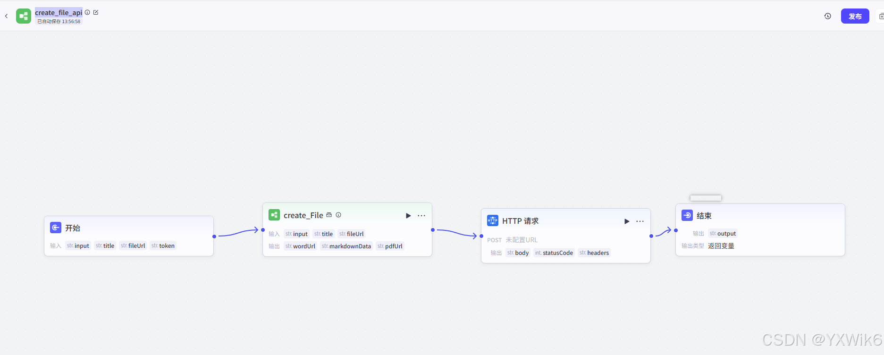Click the input port of create_File node
Image resolution: width=884 pixels, height=355 pixels.
click(x=263, y=230)
